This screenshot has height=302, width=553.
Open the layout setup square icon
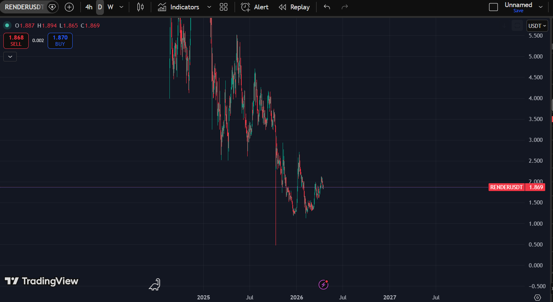coord(493,7)
